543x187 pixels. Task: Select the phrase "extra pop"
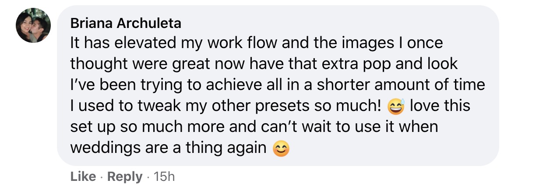(353, 64)
